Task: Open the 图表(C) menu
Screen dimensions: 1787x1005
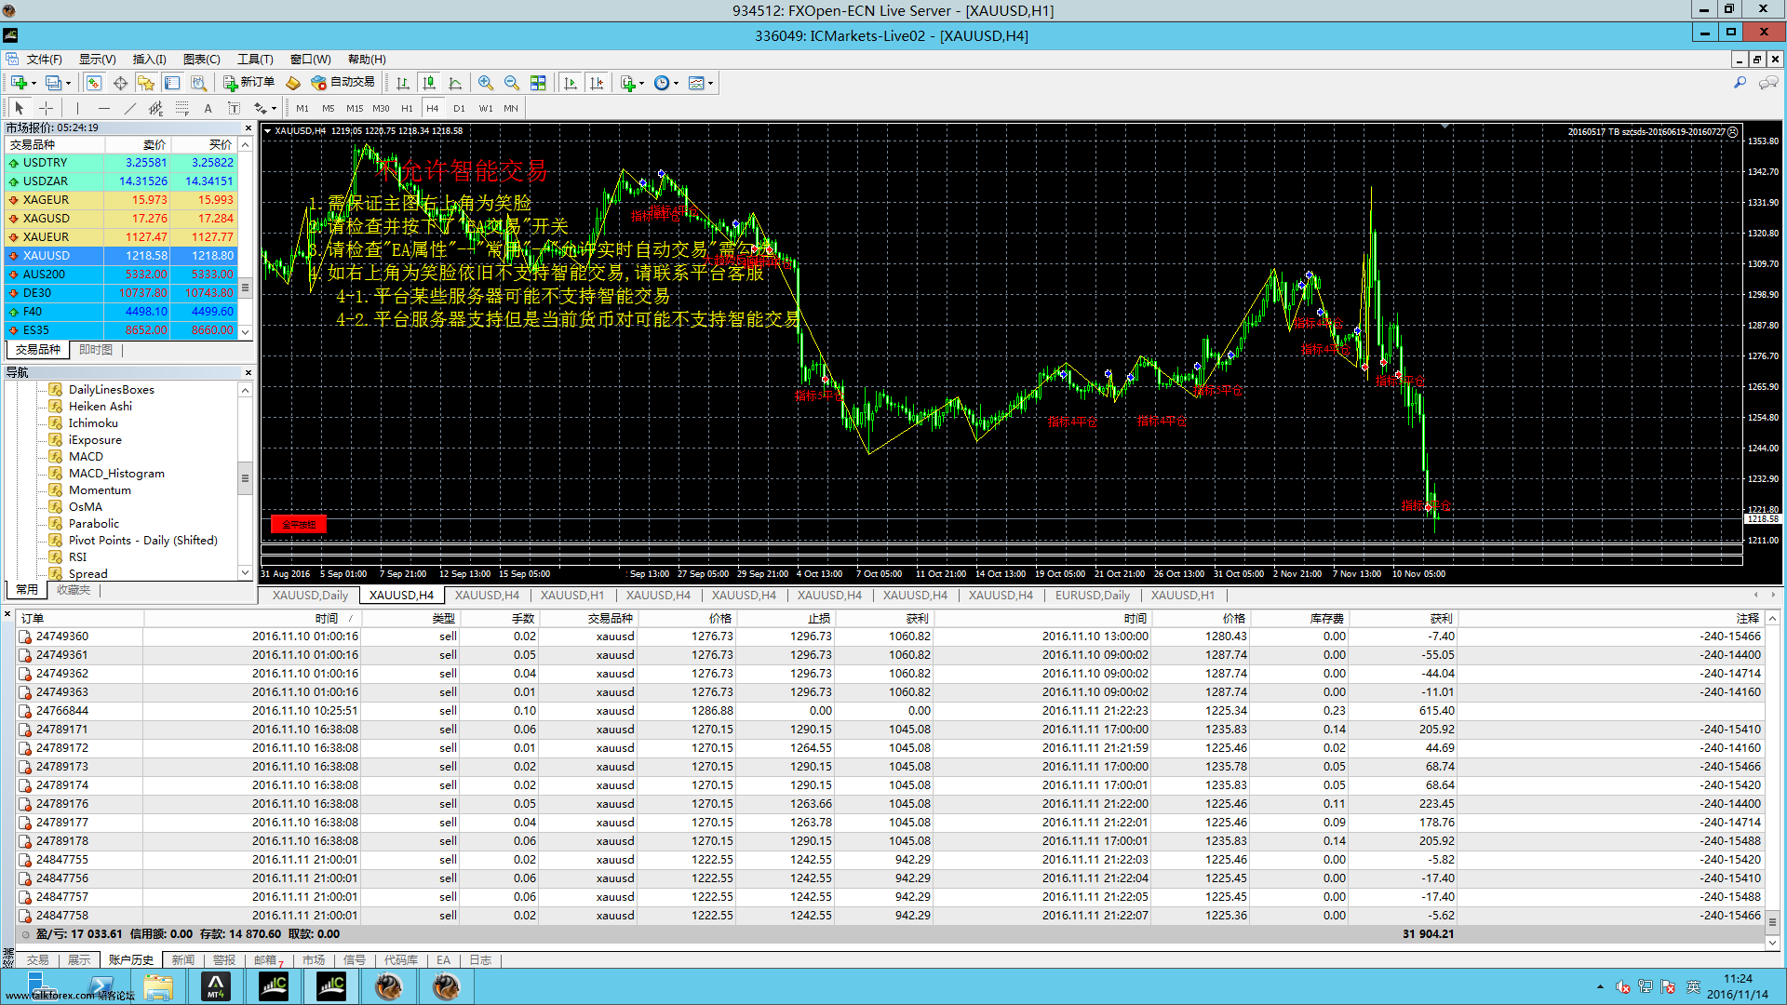Action: point(201,59)
